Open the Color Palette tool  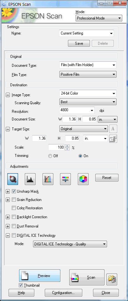tap(83, 179)
